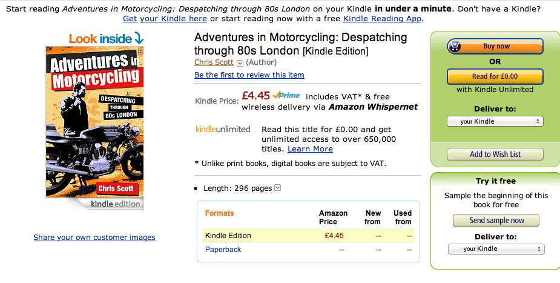
Task: Click Send sample now button
Action: (496, 220)
